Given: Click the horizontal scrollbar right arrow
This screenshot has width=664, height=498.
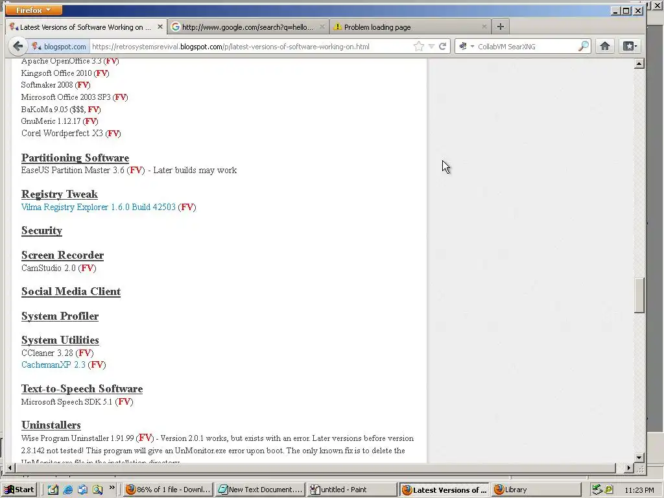Looking at the screenshot, I should [x=629, y=468].
